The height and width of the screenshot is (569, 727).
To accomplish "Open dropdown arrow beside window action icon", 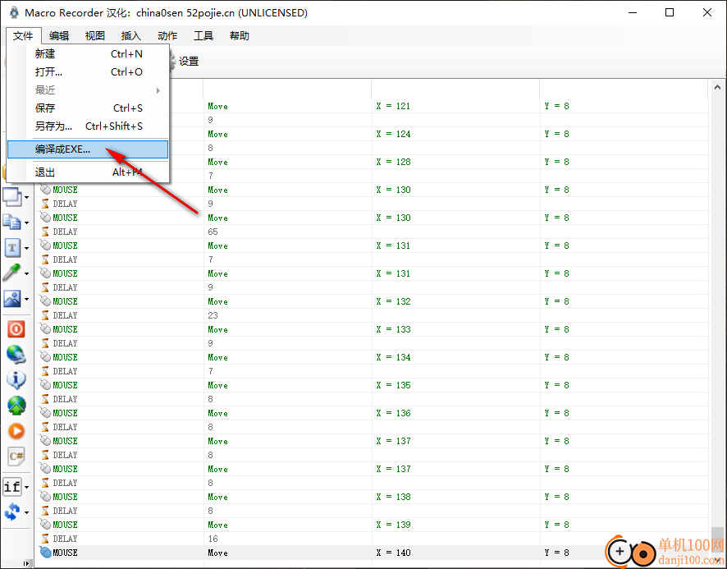I will tap(27, 197).
